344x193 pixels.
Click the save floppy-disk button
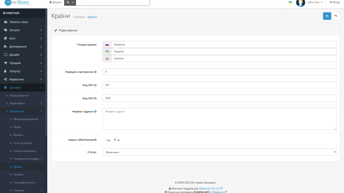click(x=327, y=16)
